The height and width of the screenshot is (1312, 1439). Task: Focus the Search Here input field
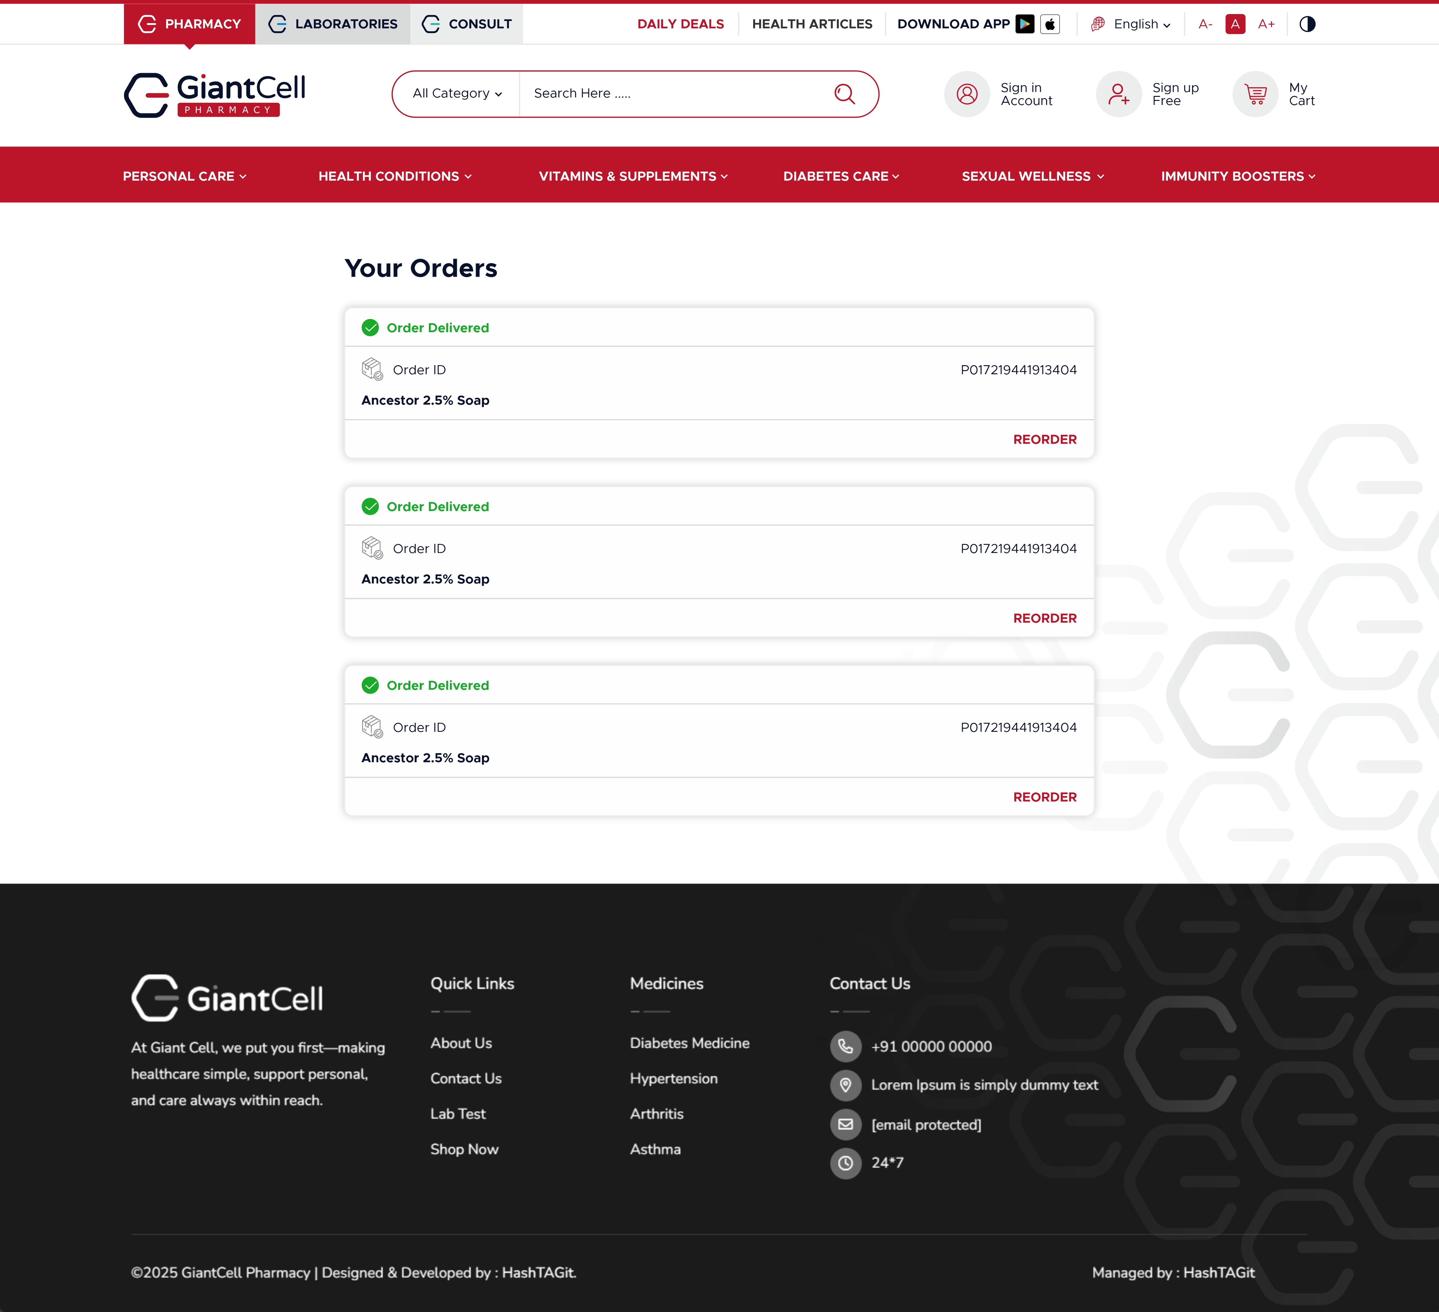pos(671,93)
